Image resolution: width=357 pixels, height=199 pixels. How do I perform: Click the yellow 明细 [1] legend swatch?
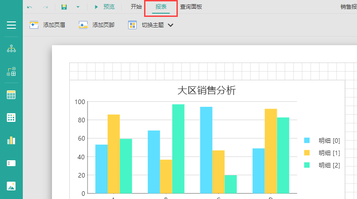[307, 152]
